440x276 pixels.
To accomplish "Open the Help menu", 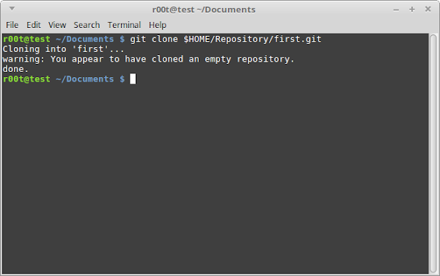I will coord(158,25).
